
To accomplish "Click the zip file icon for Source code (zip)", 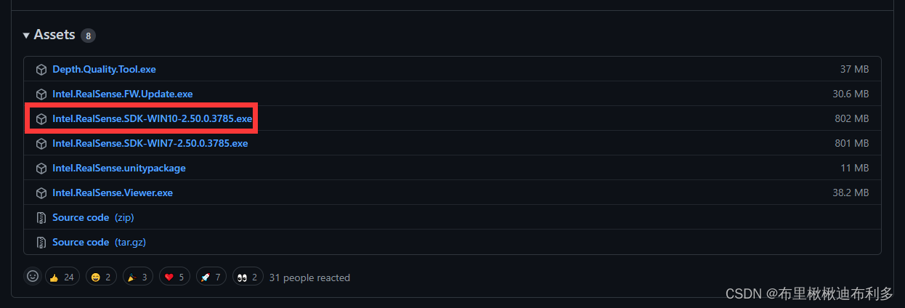I will click(41, 217).
